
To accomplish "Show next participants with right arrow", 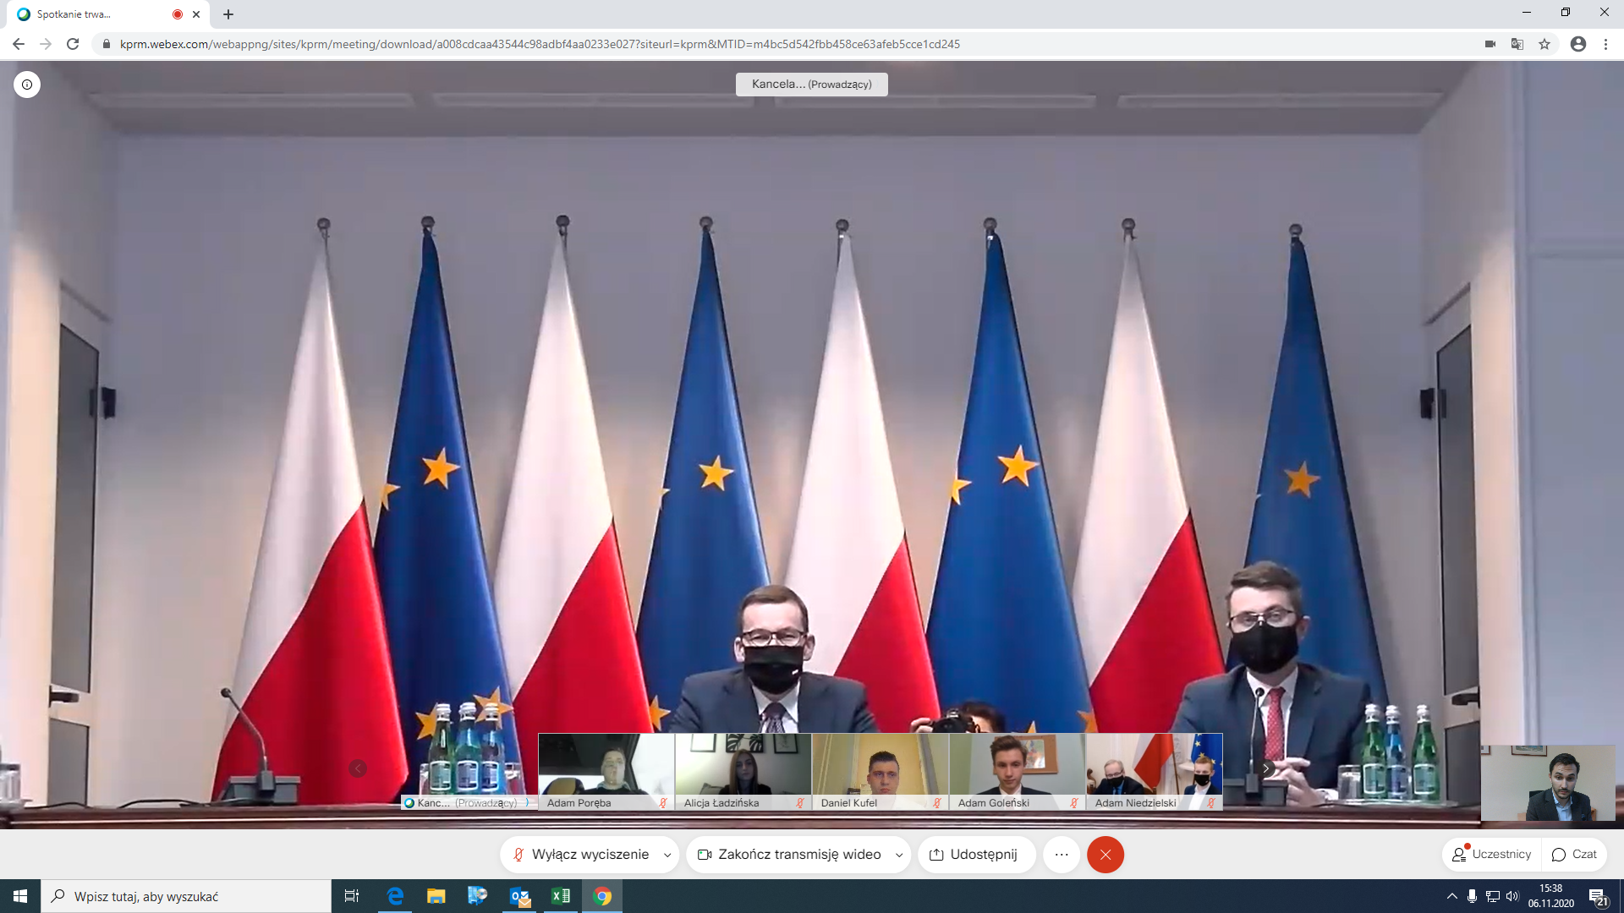I will coord(1265,768).
